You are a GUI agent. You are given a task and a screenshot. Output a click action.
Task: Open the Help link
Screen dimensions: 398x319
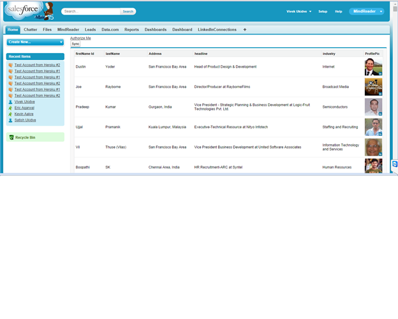[x=338, y=11]
